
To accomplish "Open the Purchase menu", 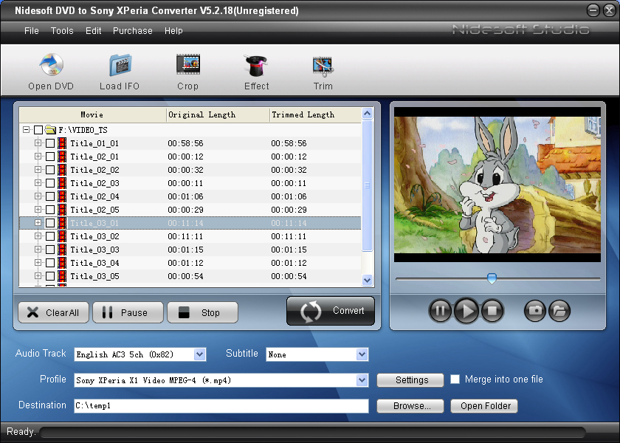I will click(x=132, y=31).
